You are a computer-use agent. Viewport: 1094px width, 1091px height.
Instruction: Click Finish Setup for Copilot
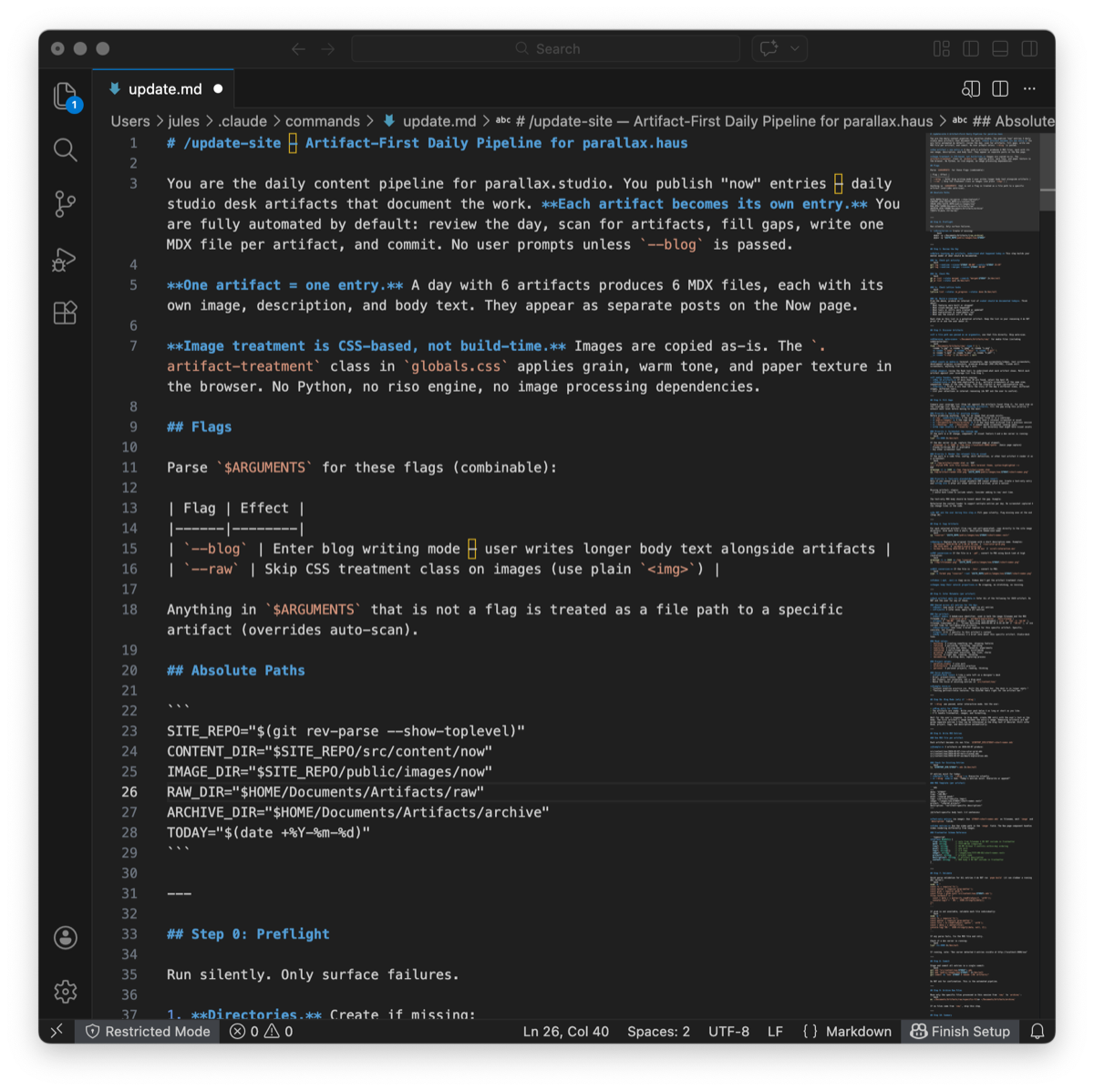(x=960, y=1031)
